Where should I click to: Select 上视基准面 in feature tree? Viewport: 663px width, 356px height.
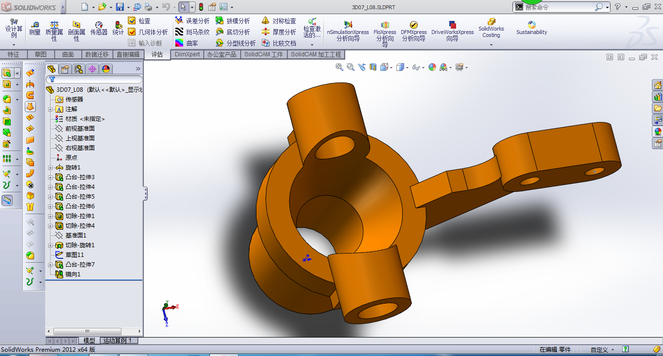tap(75, 138)
